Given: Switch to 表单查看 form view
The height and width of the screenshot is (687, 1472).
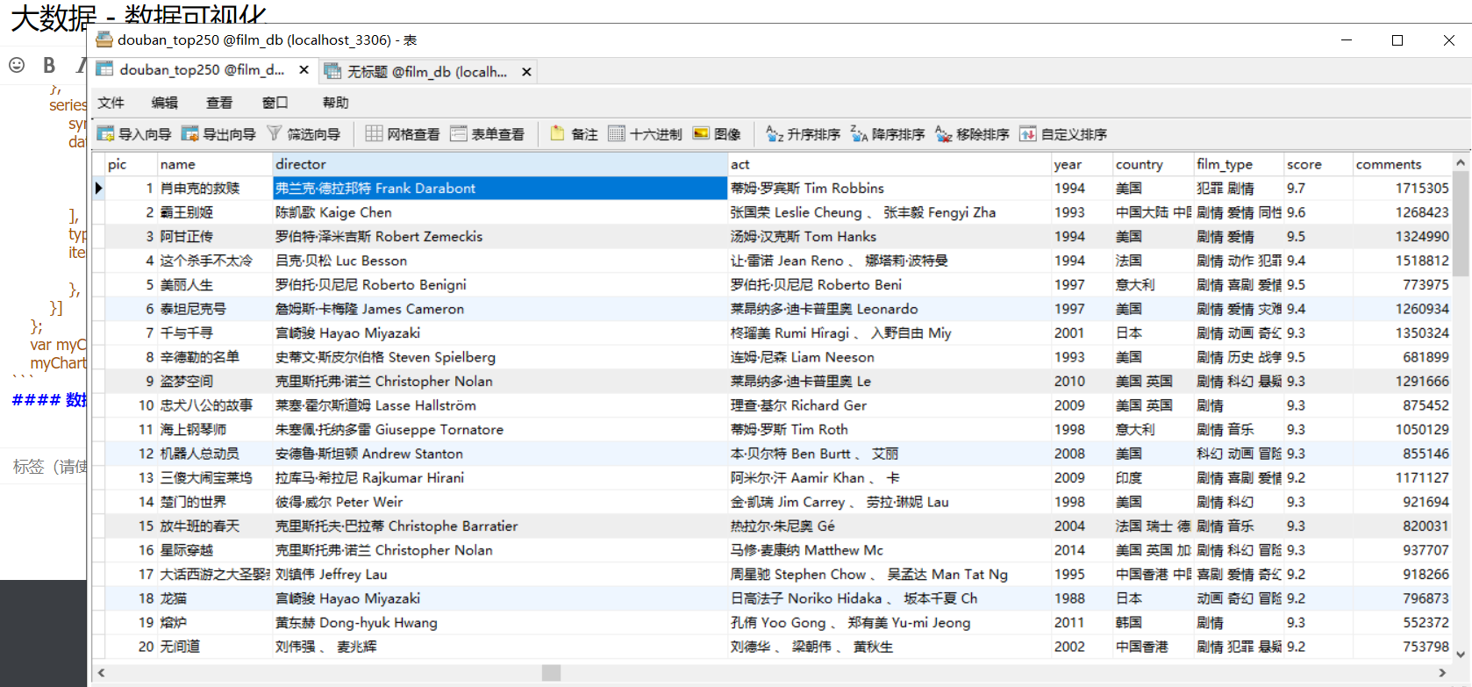Looking at the screenshot, I should (x=487, y=134).
